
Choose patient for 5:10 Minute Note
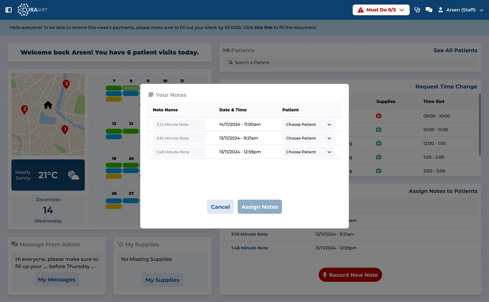coord(308,138)
